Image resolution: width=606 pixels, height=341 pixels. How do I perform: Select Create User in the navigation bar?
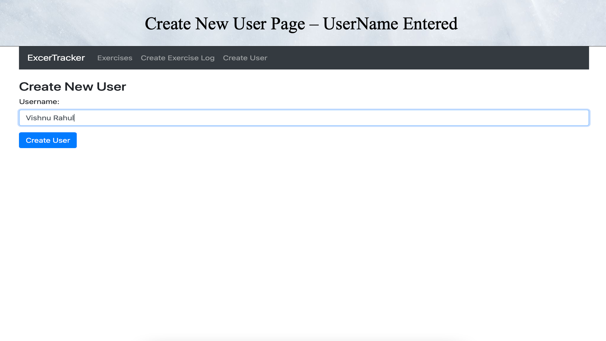(x=245, y=58)
